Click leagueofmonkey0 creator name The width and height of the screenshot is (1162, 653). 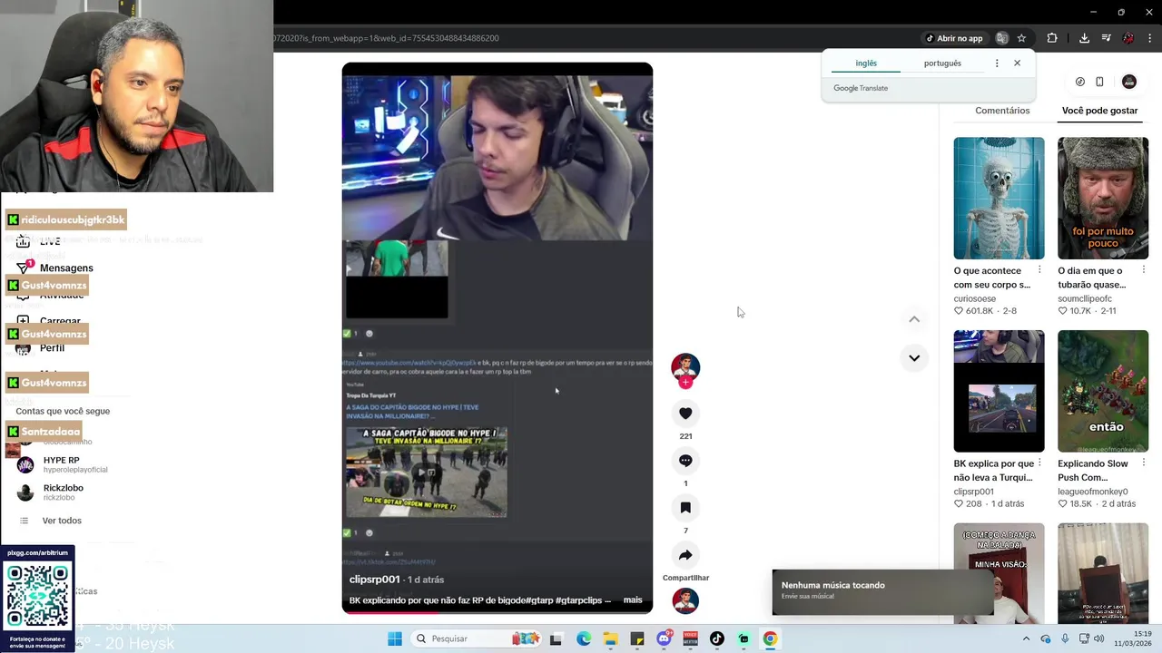click(1092, 492)
